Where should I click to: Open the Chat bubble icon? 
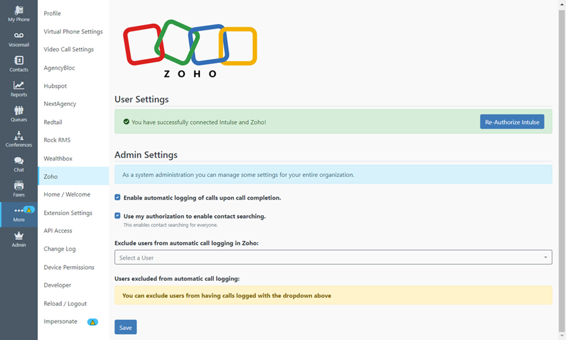pos(19,160)
